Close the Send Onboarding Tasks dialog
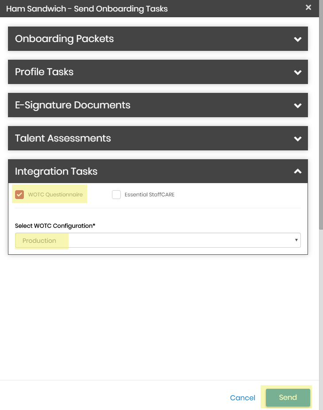This screenshot has width=323, height=410. coord(308,8)
